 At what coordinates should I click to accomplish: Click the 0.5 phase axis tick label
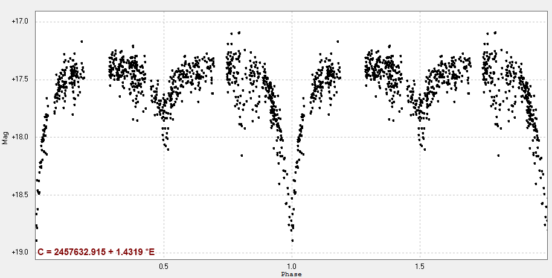pos(164,266)
